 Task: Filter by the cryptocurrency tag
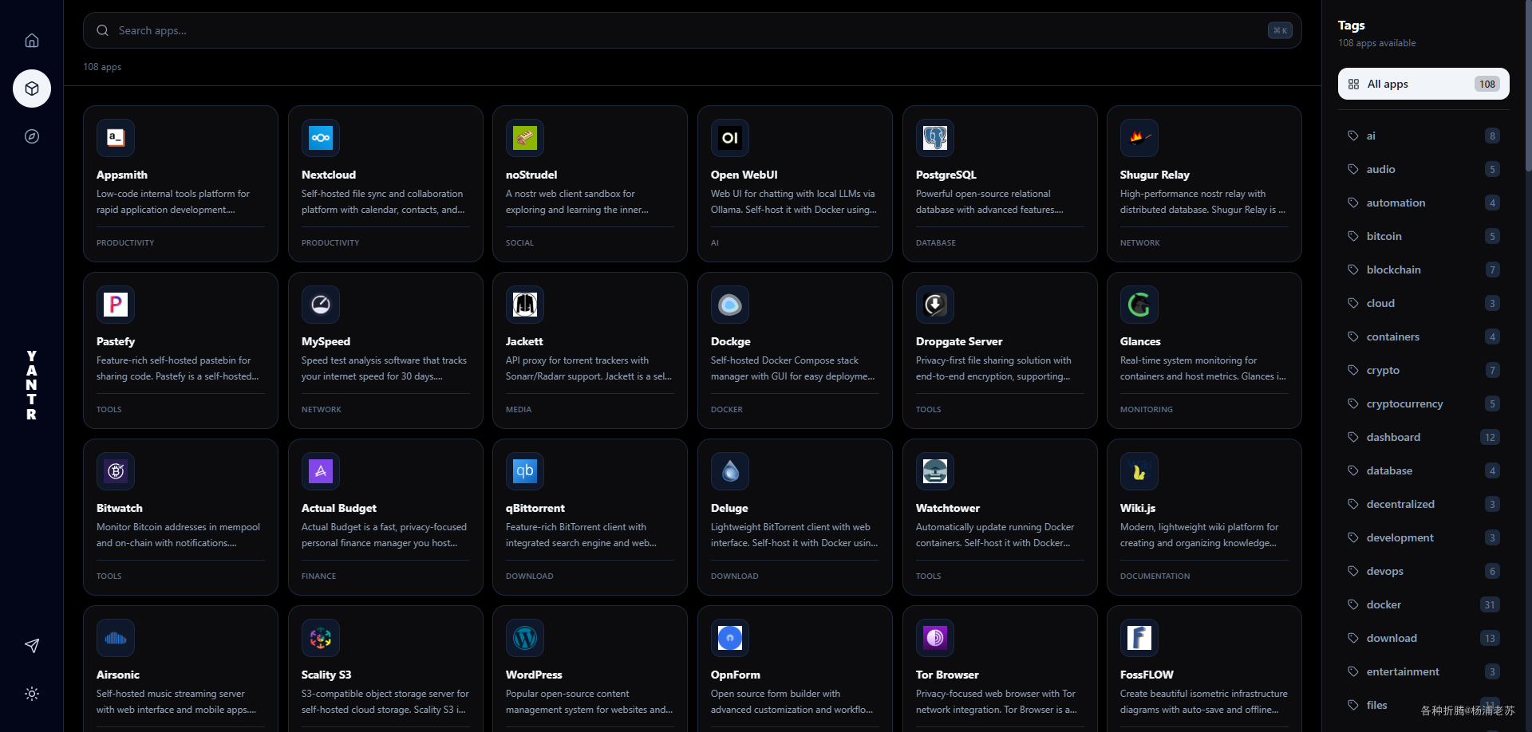1423,403
